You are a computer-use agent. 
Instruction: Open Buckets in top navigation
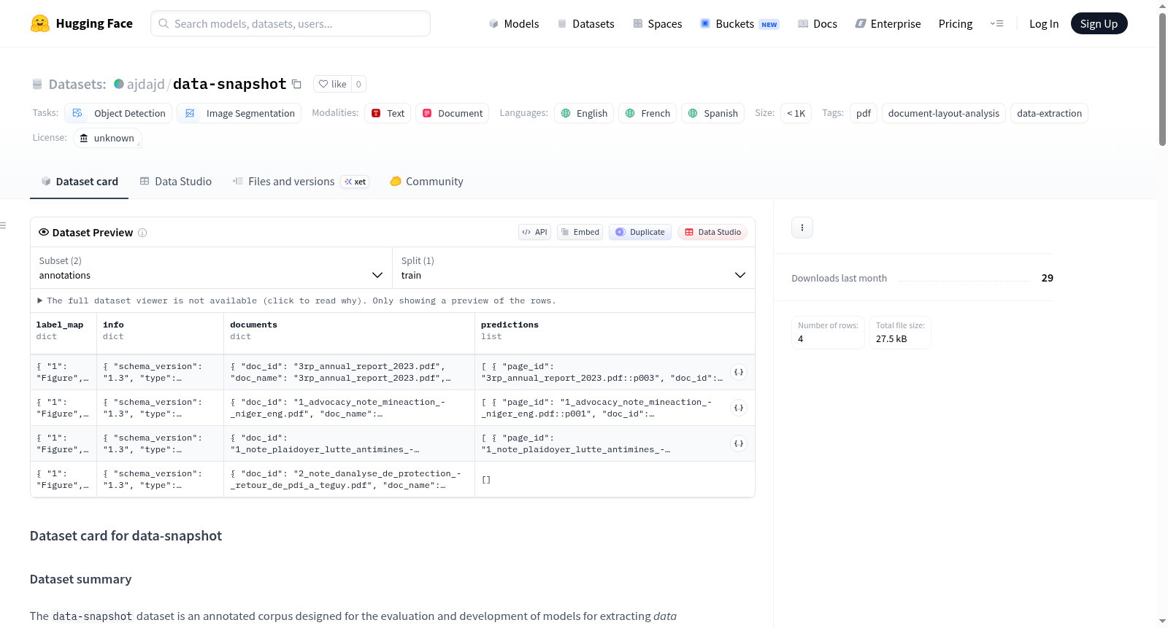click(739, 23)
